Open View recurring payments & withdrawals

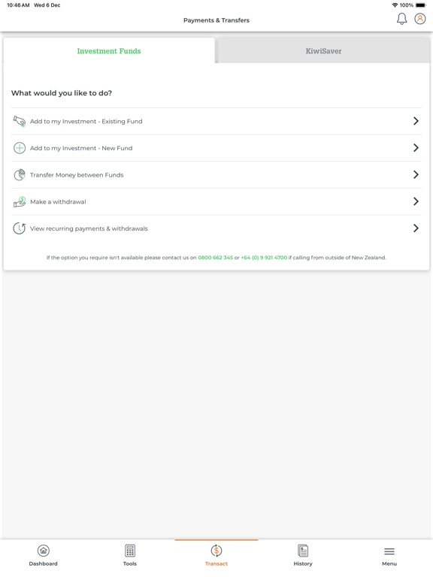tap(216, 228)
